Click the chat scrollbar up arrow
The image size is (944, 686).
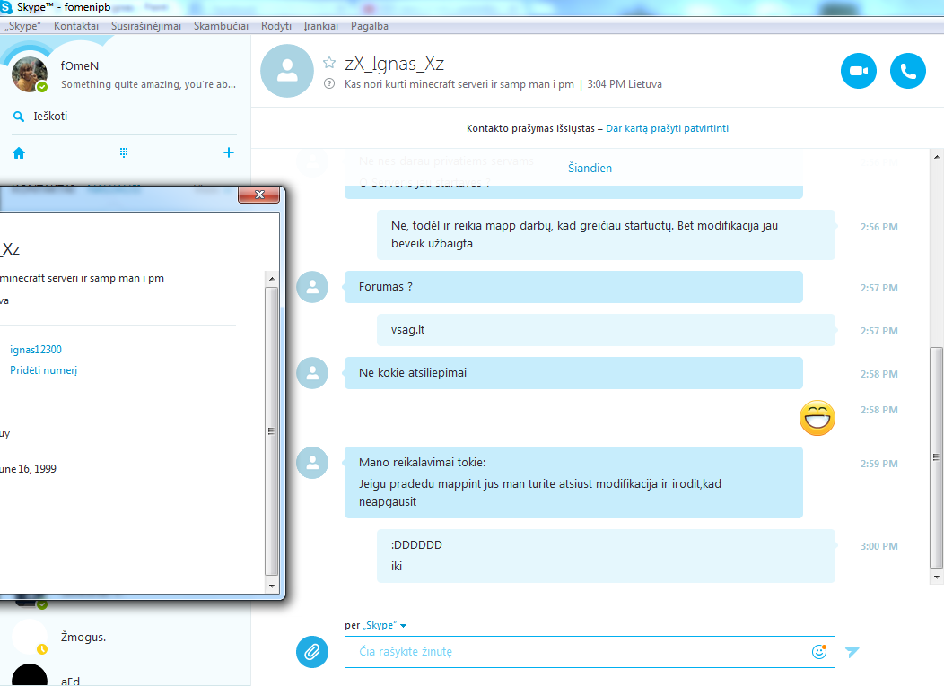pos(937,157)
